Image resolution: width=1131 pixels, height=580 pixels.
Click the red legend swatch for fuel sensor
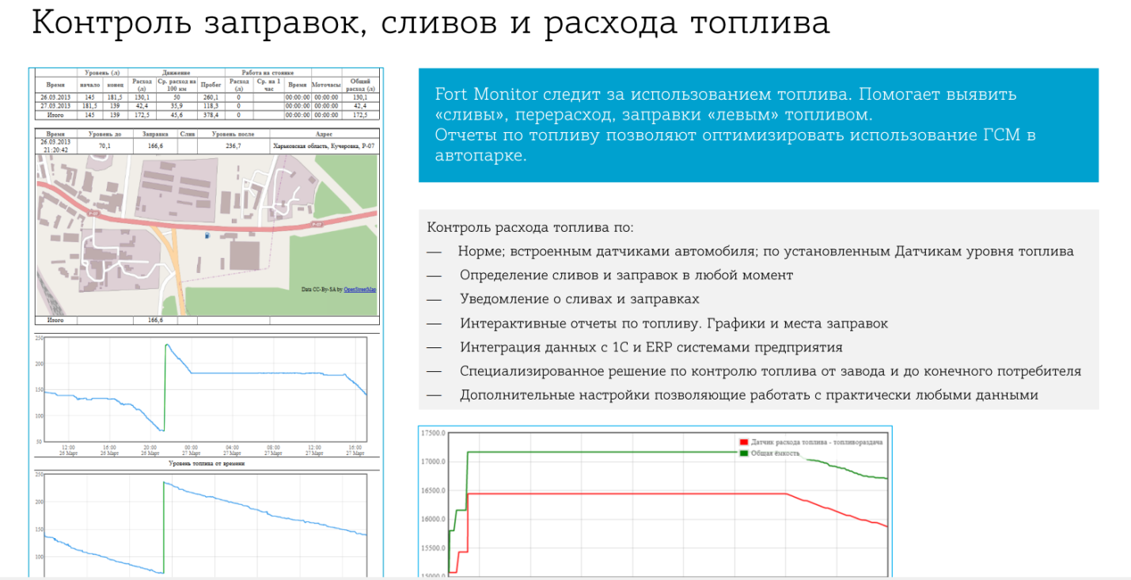tap(743, 443)
